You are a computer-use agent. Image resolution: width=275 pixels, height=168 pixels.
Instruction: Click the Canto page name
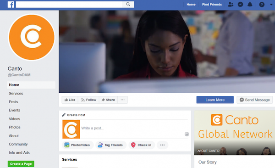(15, 68)
